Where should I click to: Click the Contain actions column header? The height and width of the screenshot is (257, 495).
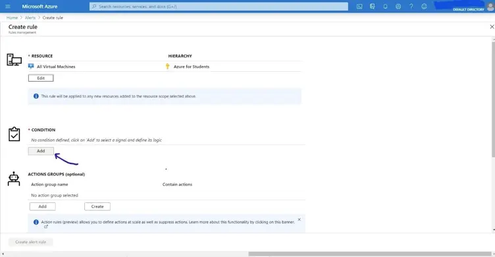[x=177, y=185]
